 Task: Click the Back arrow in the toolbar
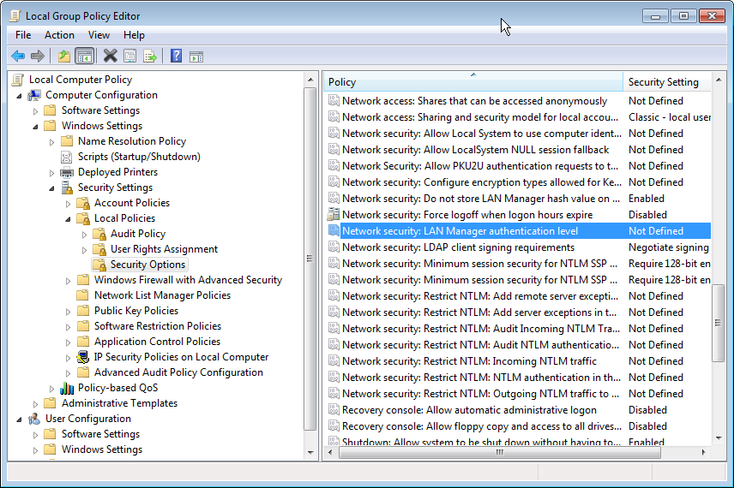pyautogui.click(x=18, y=57)
